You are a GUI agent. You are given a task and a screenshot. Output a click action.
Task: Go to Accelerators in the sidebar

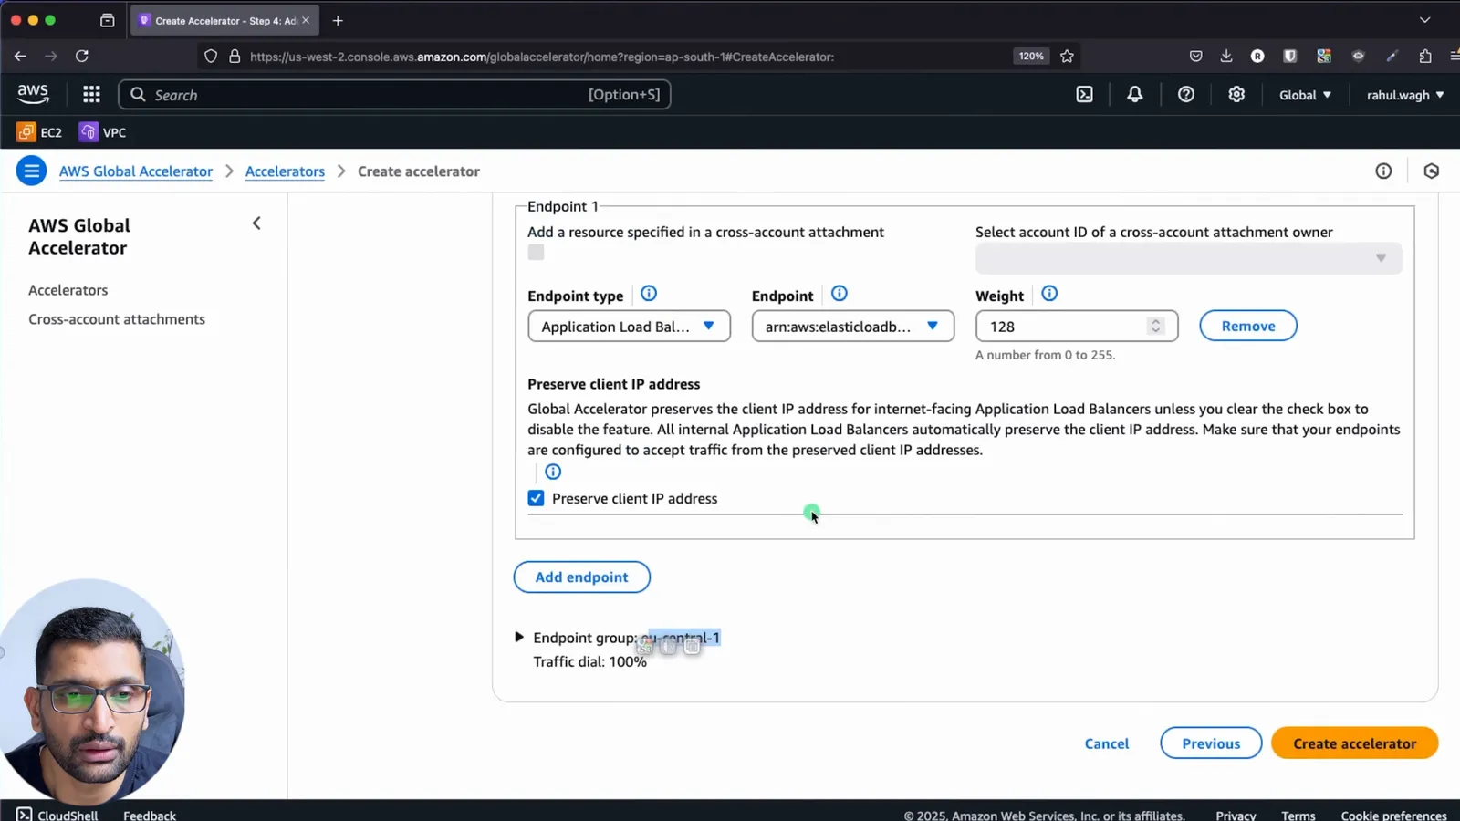pyautogui.click(x=68, y=290)
